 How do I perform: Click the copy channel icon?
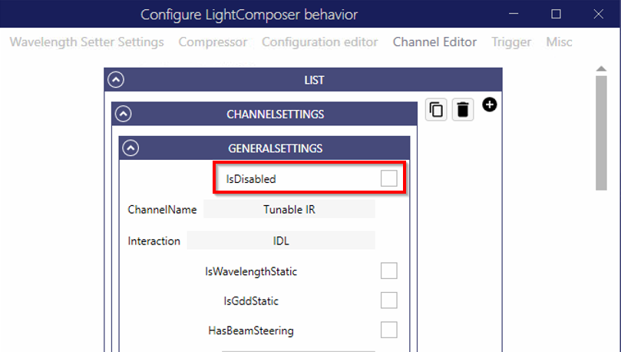tap(436, 110)
